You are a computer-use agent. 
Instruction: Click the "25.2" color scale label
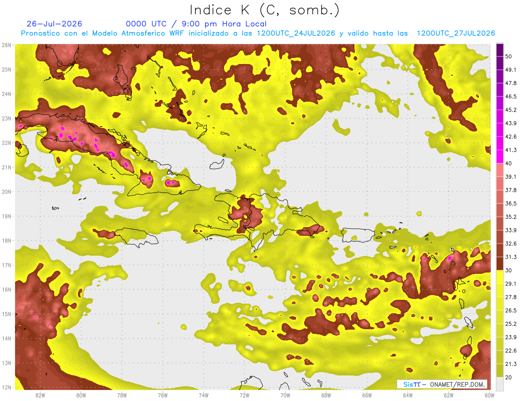point(511,324)
